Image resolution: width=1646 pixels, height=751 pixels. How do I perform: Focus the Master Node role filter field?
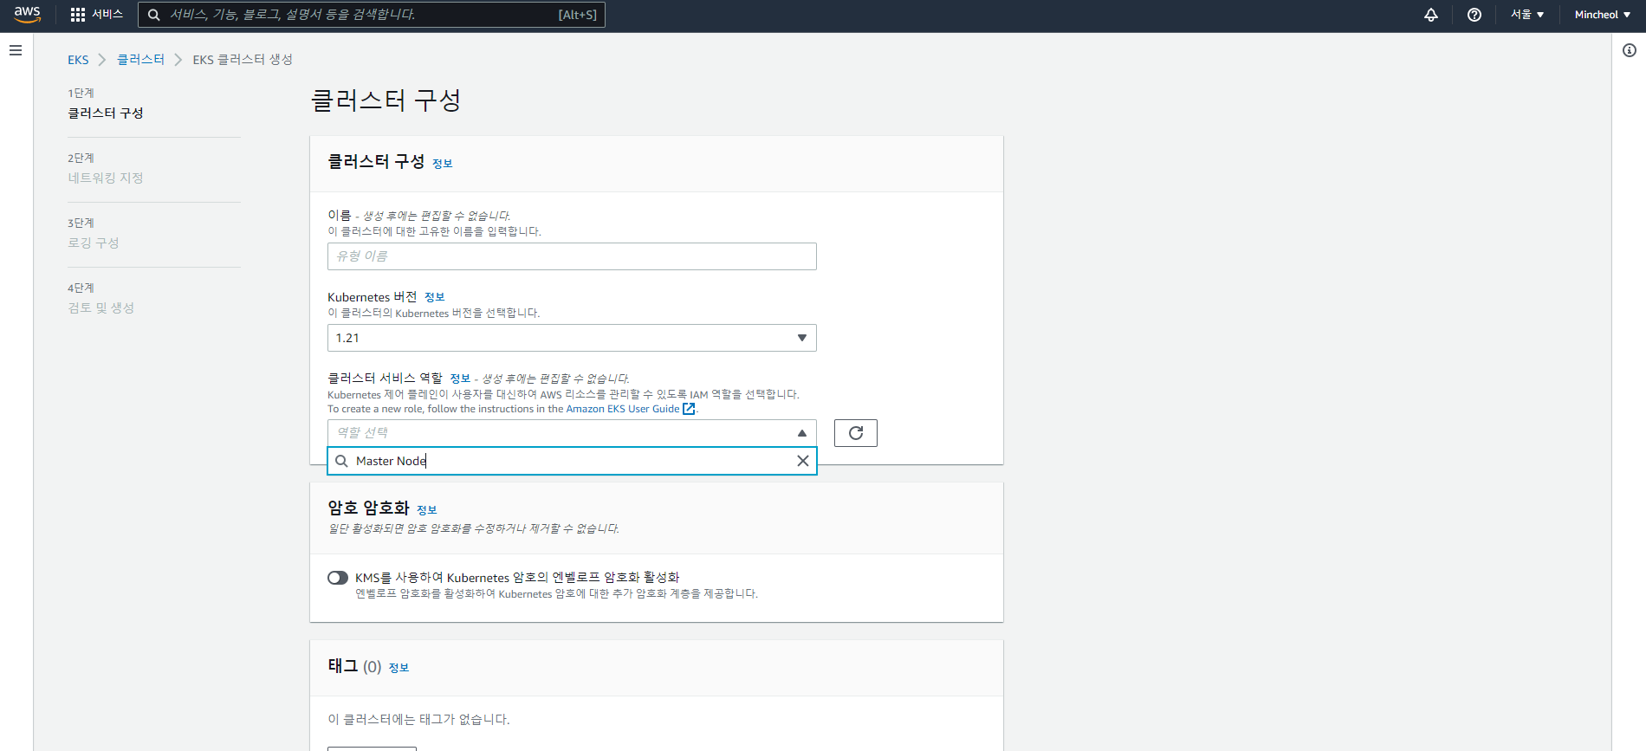[572, 461]
